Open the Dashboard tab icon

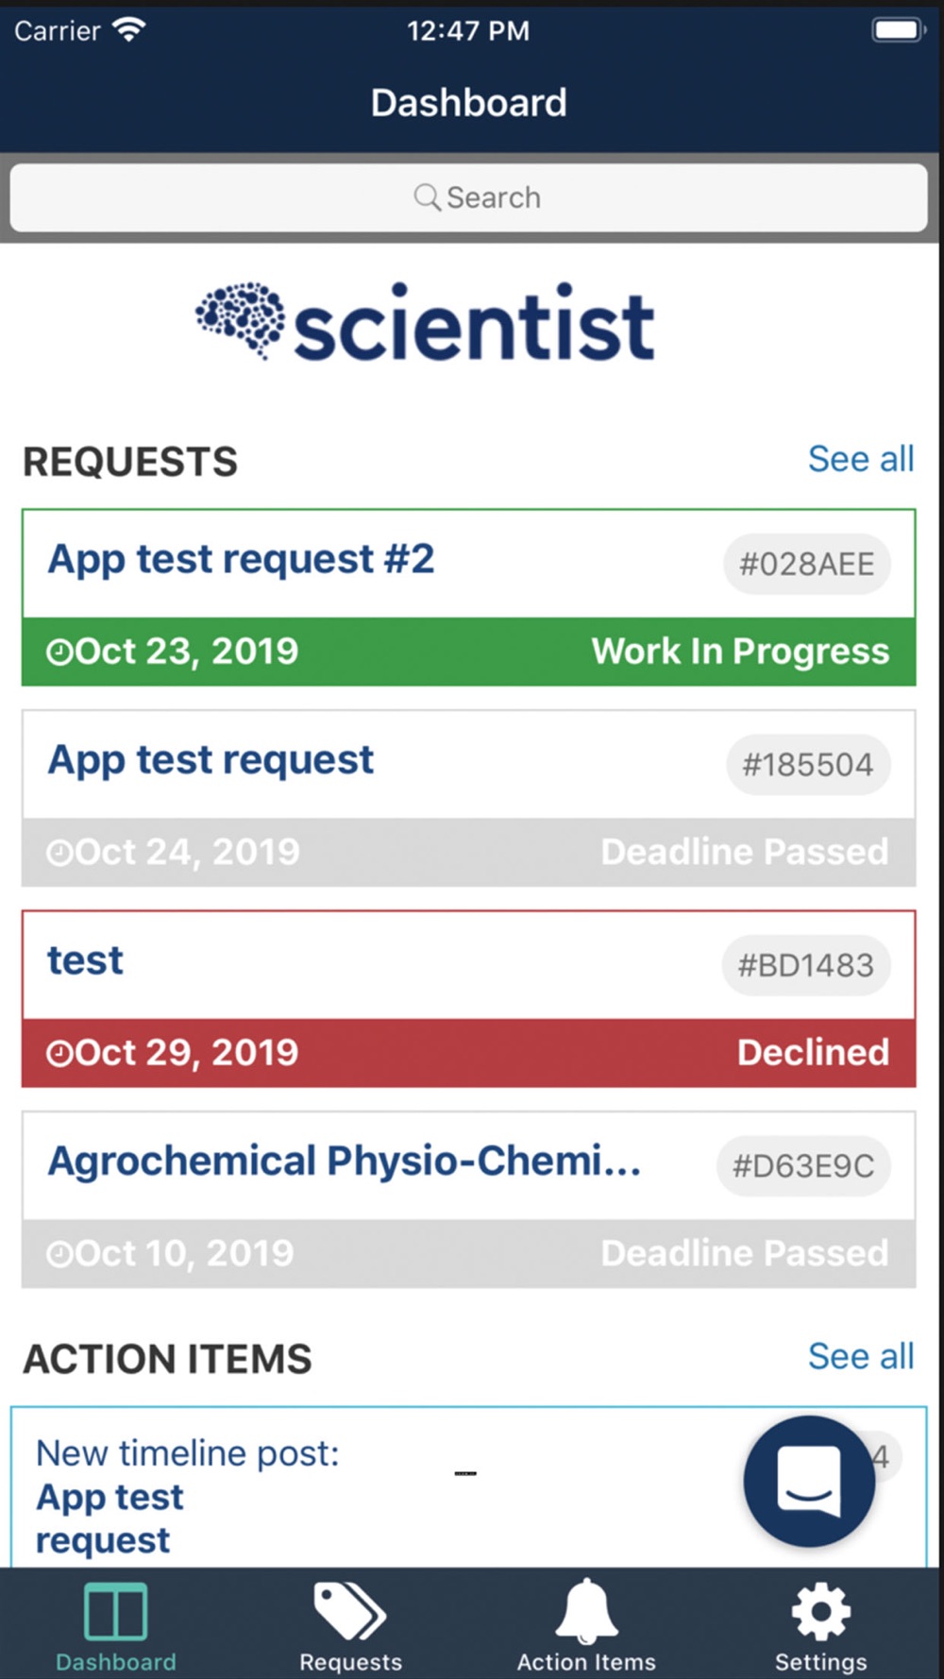(x=115, y=1611)
